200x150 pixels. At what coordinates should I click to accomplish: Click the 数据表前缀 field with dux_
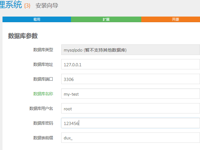[130, 138]
